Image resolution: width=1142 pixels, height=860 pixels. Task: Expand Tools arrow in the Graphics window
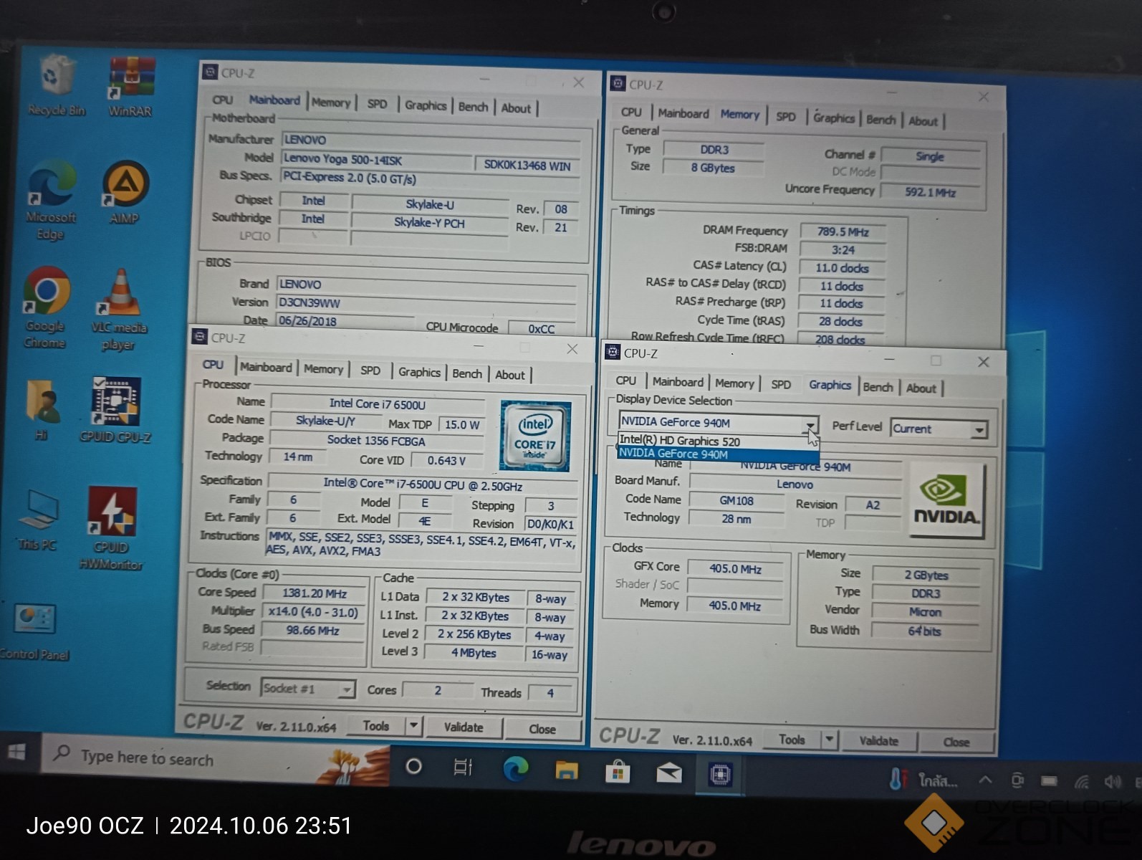click(829, 739)
